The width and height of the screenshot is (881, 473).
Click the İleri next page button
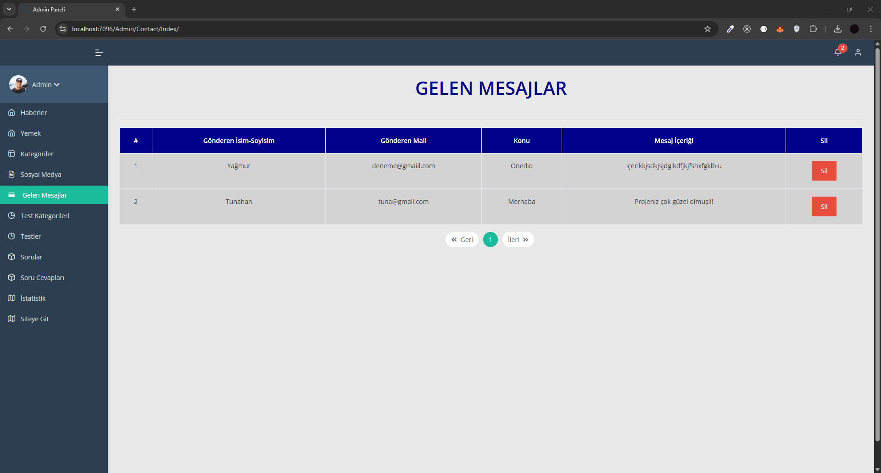tap(518, 240)
